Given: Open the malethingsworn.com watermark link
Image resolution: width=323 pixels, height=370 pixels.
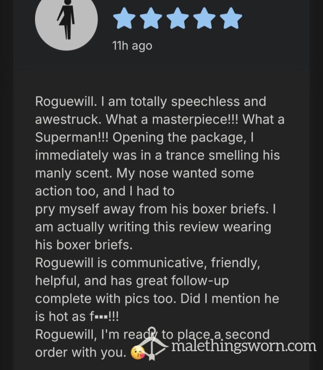Looking at the screenshot, I should click(x=244, y=346).
